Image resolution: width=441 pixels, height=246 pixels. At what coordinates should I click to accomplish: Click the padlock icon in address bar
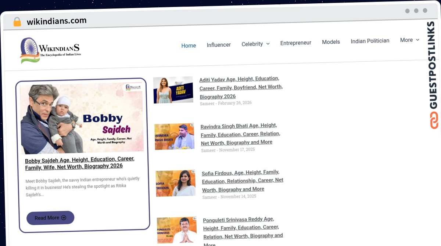click(x=17, y=22)
